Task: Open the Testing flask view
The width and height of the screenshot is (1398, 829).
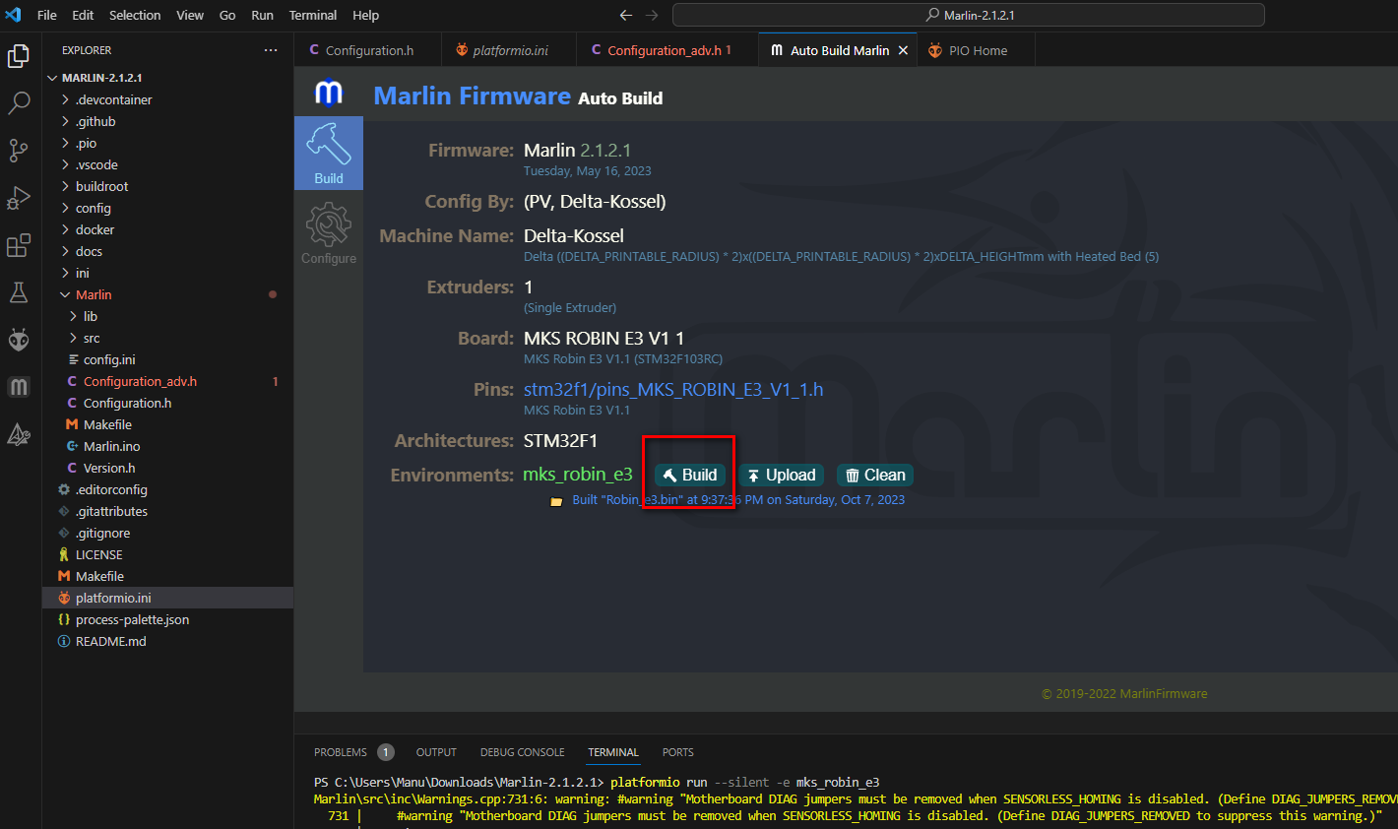Action: point(19,292)
